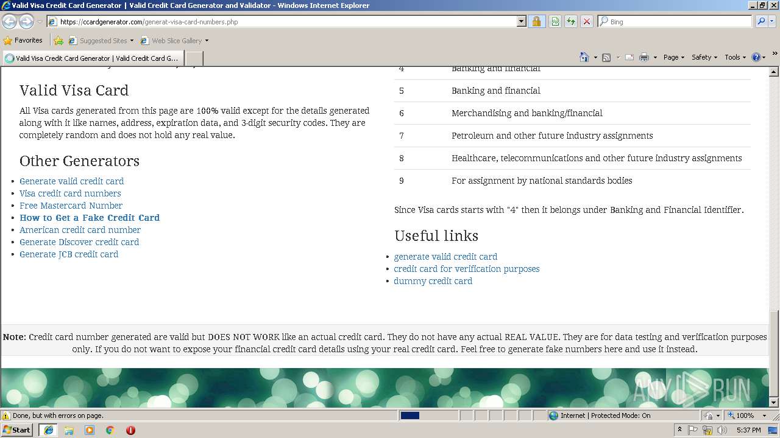Click the Bing search box

[675, 21]
